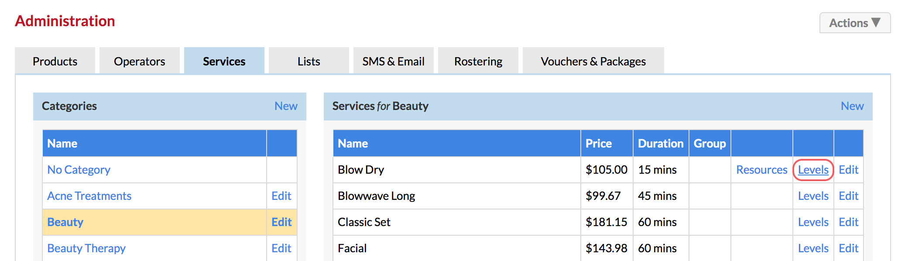Viewport: 905px width, 261px height.
Task: Edit the Facial service
Action: [849, 248]
